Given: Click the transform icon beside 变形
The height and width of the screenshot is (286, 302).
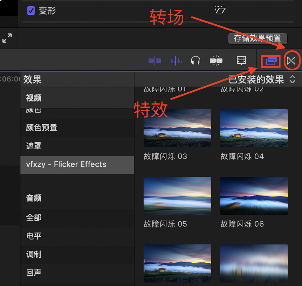Looking at the screenshot, I should coord(220,10).
